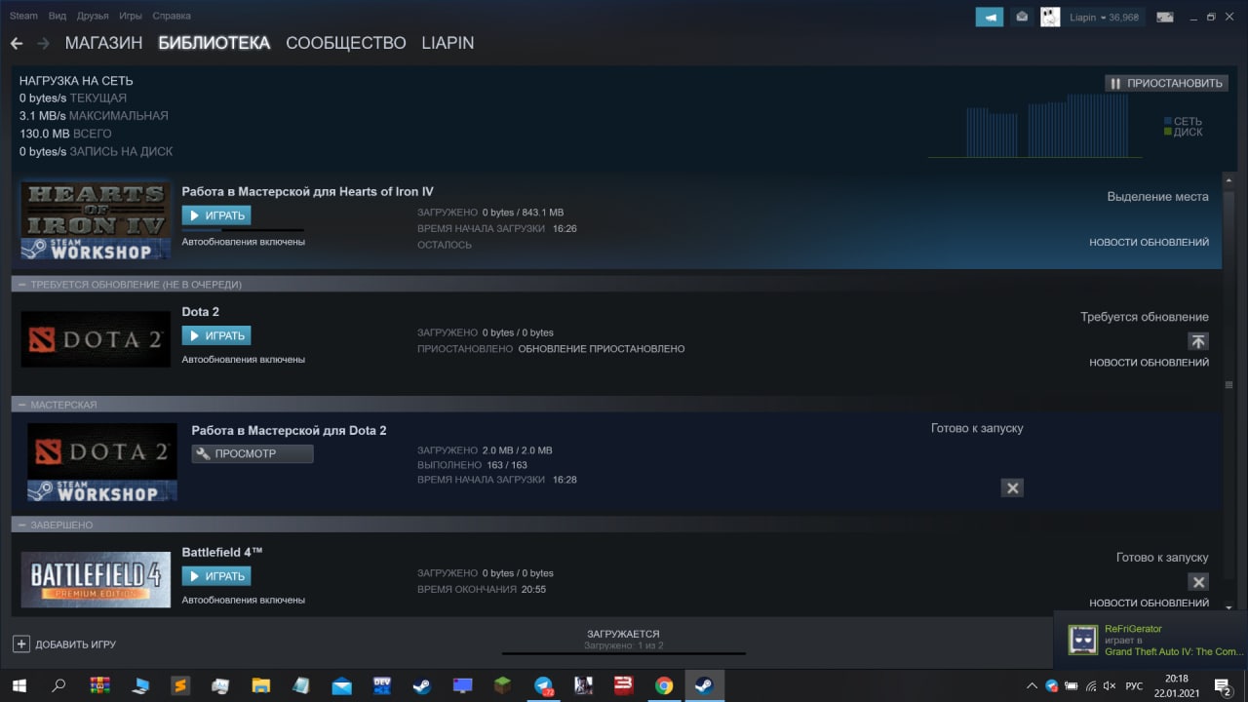Viewport: 1248px width, 702px height.
Task: Collapse the МАСТЕРСКАЯ section
Action: (x=21, y=405)
